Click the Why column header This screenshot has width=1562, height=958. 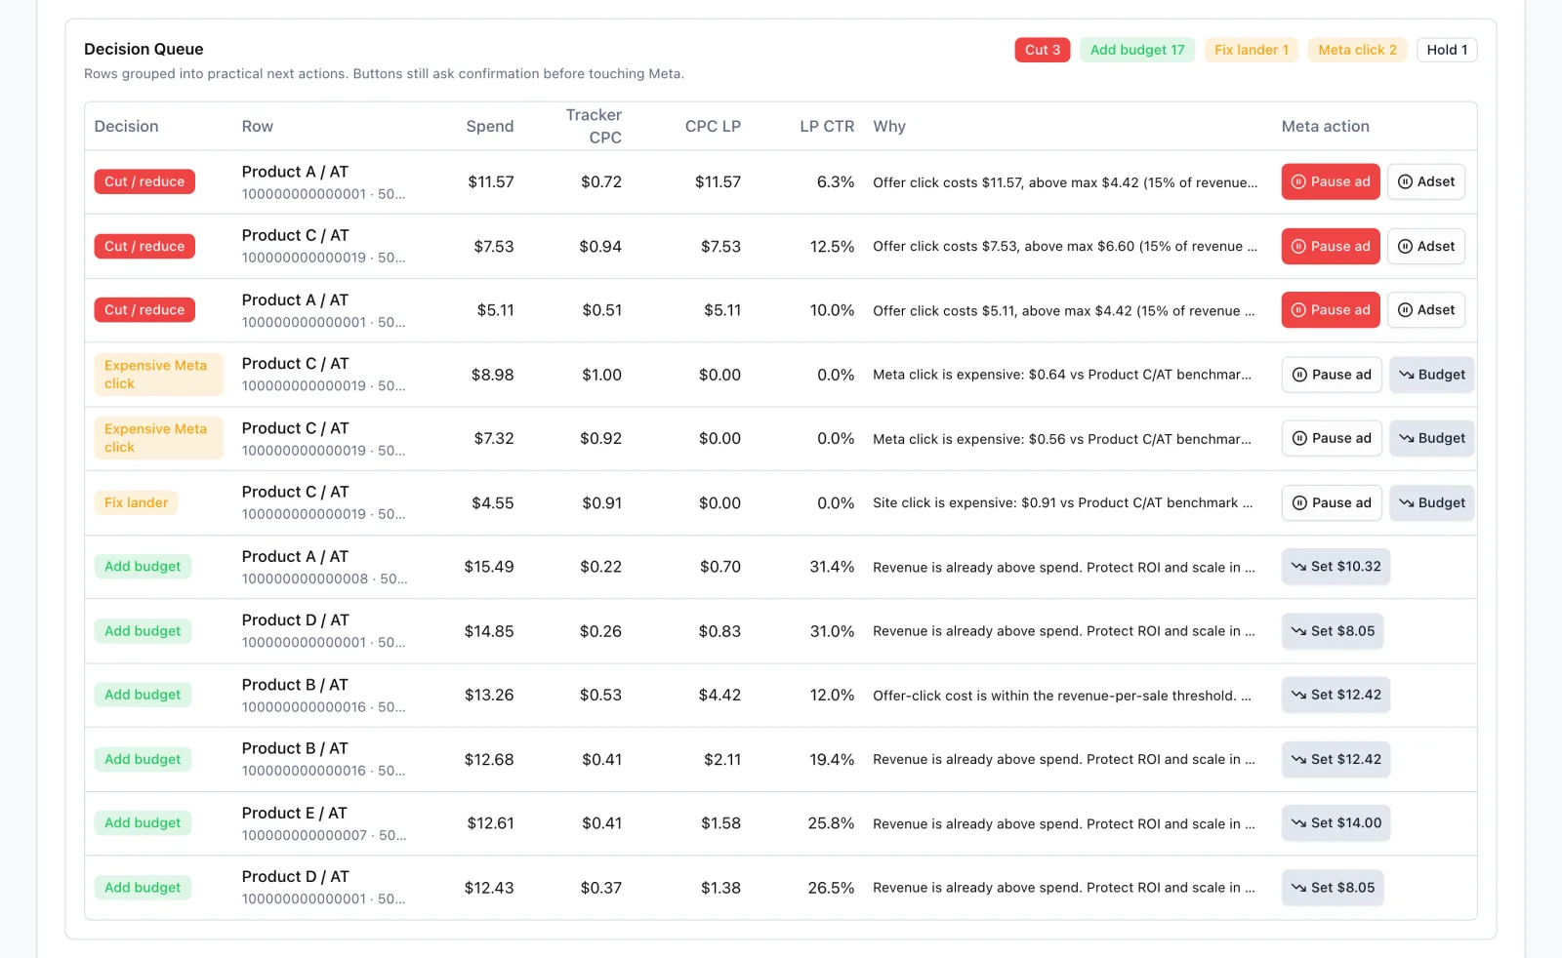889,127
